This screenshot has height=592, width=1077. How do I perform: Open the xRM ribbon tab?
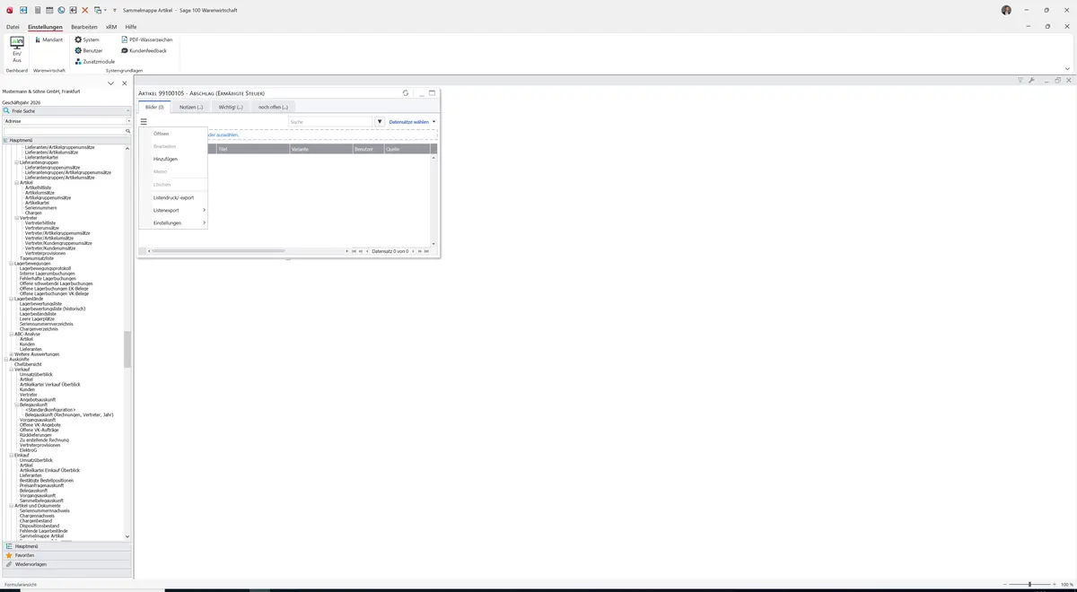(x=111, y=27)
